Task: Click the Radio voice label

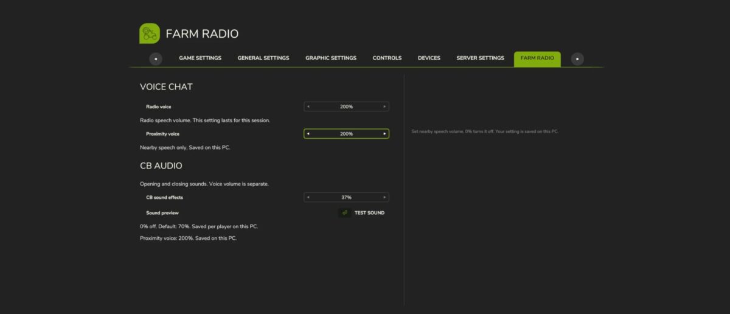Action: [x=159, y=106]
